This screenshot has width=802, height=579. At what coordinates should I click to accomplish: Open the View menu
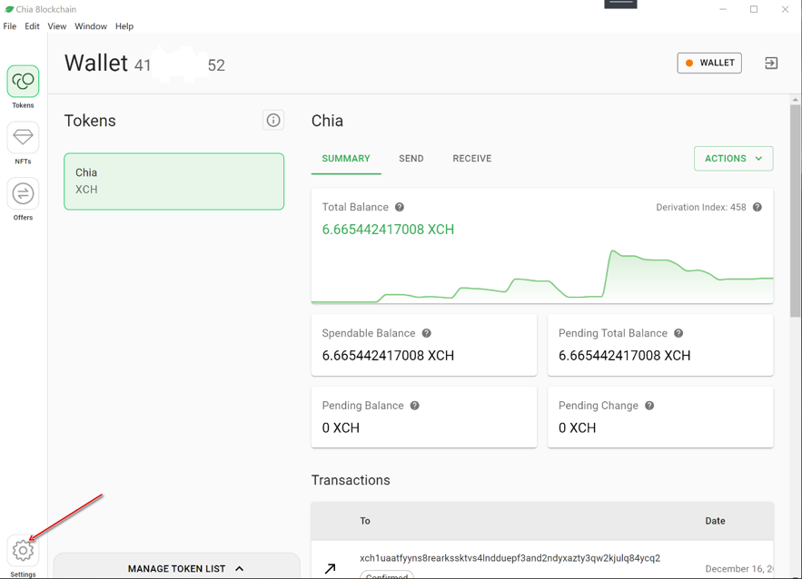point(57,26)
